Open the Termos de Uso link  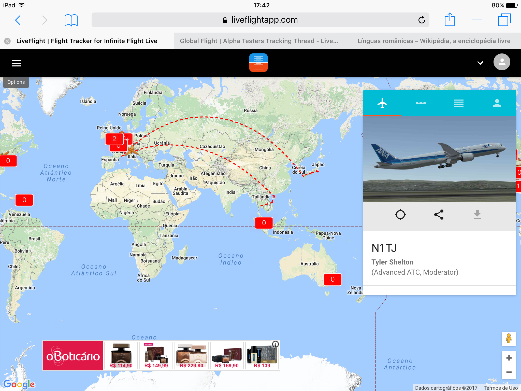501,388
